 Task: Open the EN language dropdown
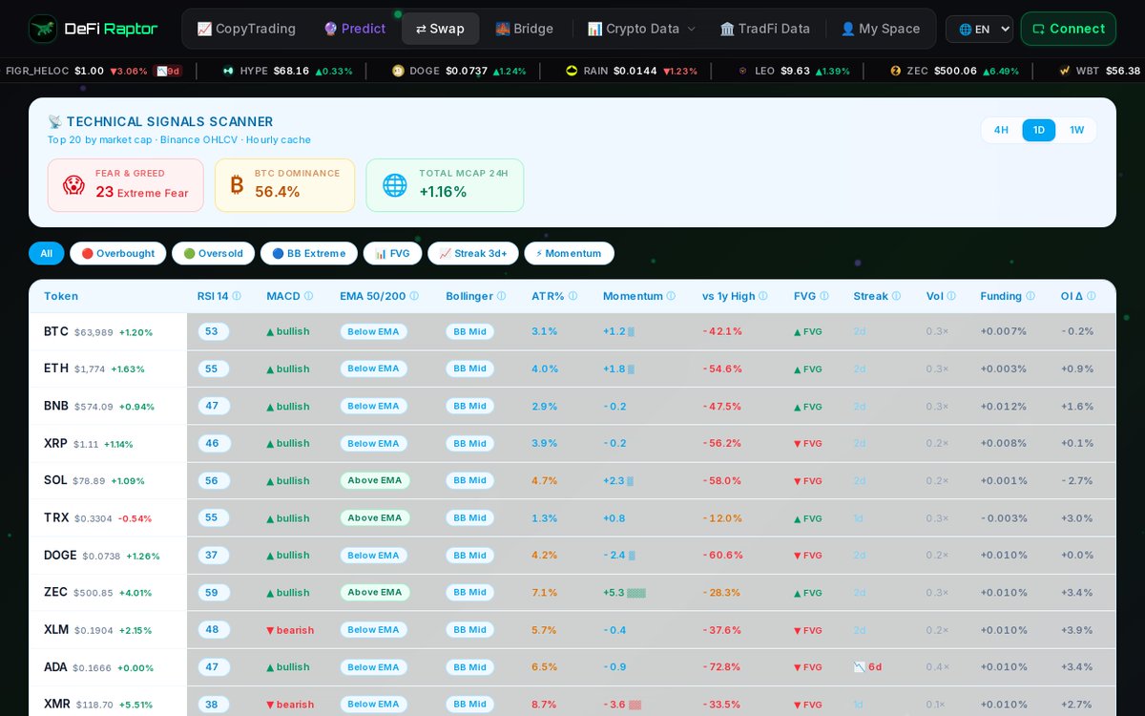click(979, 29)
